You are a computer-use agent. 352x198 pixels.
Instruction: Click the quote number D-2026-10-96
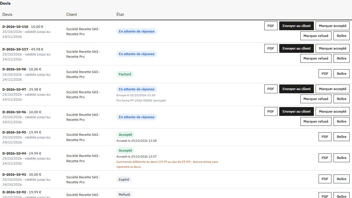14,112
